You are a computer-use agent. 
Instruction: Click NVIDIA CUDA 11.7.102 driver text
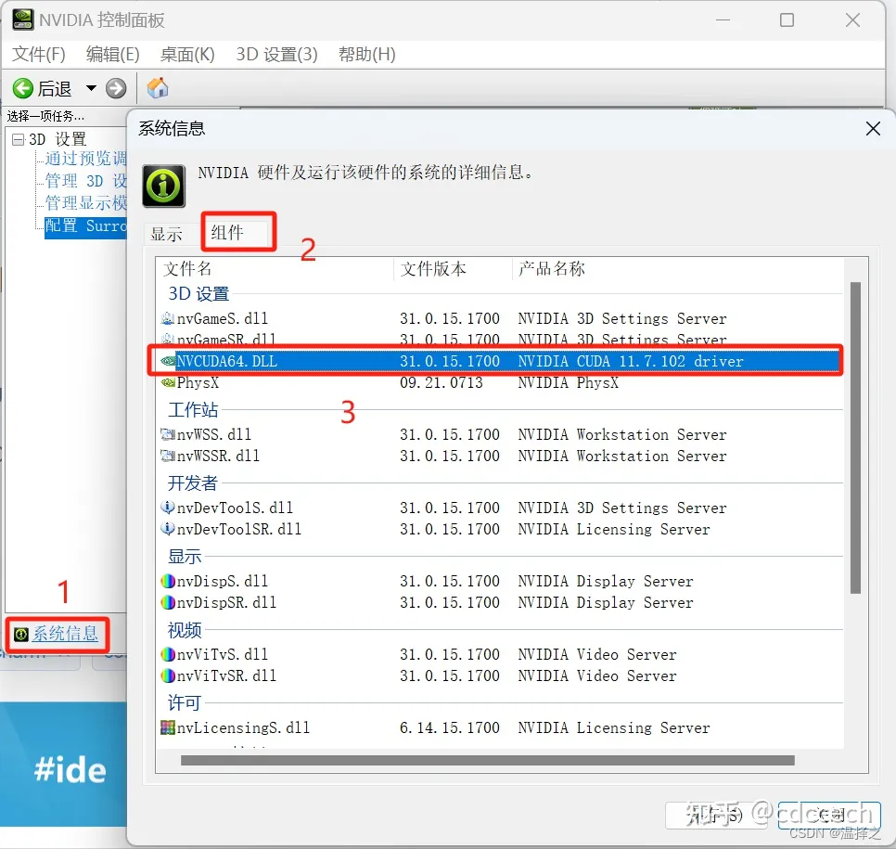[x=631, y=361]
